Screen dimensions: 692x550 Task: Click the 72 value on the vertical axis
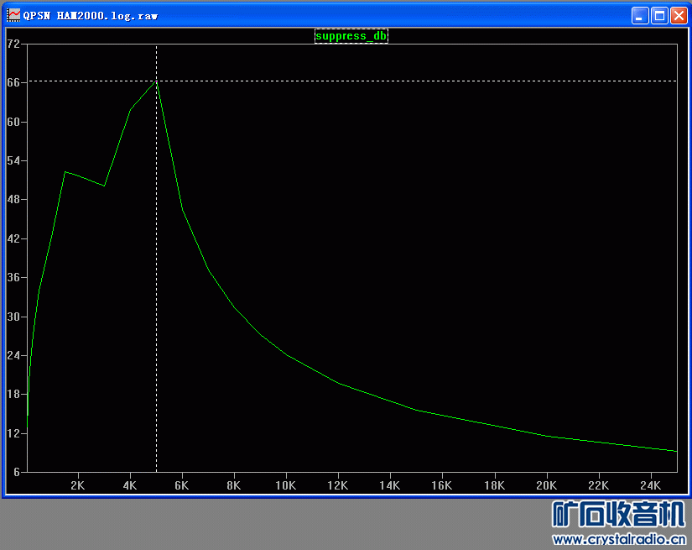pos(13,44)
